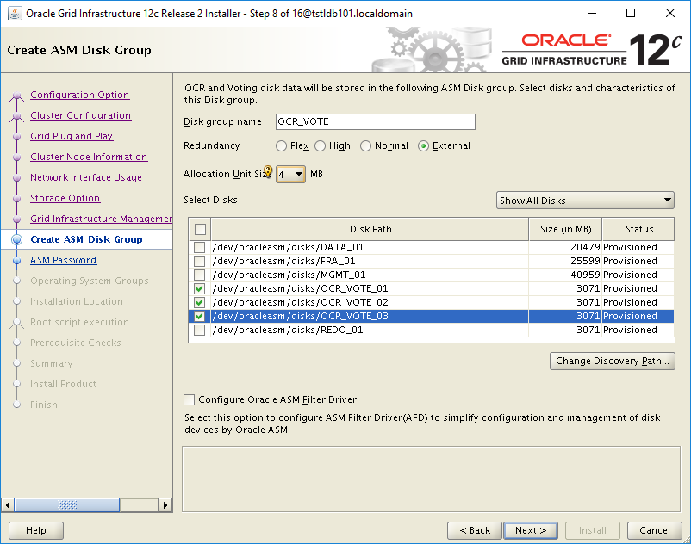Click the Java installer title bar icon
691x544 pixels.
point(14,14)
